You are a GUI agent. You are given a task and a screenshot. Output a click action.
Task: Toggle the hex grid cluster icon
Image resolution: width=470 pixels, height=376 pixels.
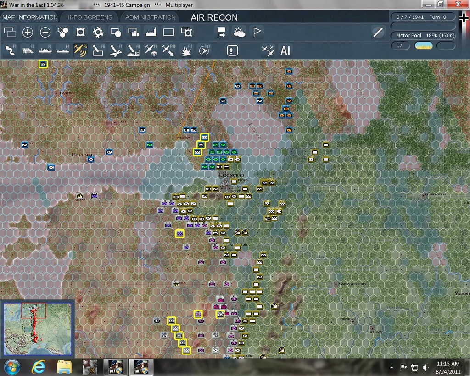point(62,32)
